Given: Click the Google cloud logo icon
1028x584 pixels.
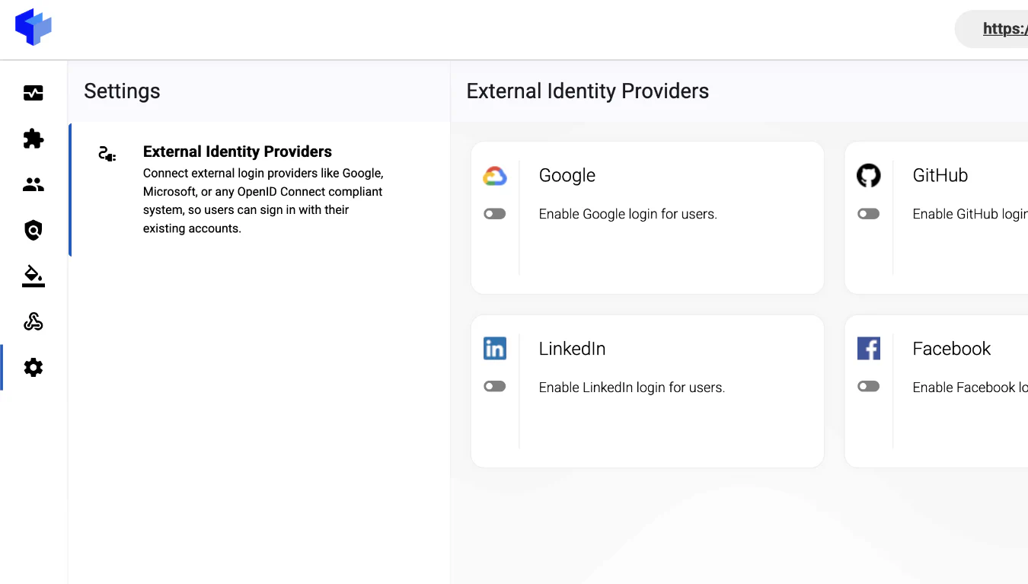Looking at the screenshot, I should [x=495, y=176].
